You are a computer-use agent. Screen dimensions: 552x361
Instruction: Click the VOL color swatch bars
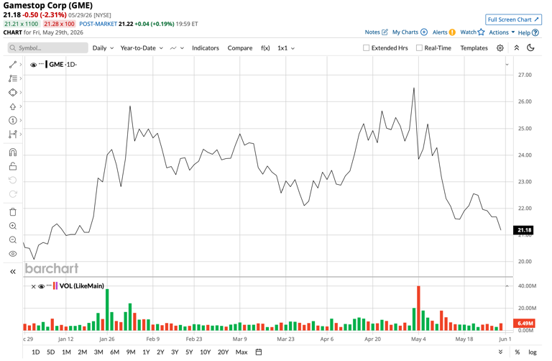(x=55, y=285)
